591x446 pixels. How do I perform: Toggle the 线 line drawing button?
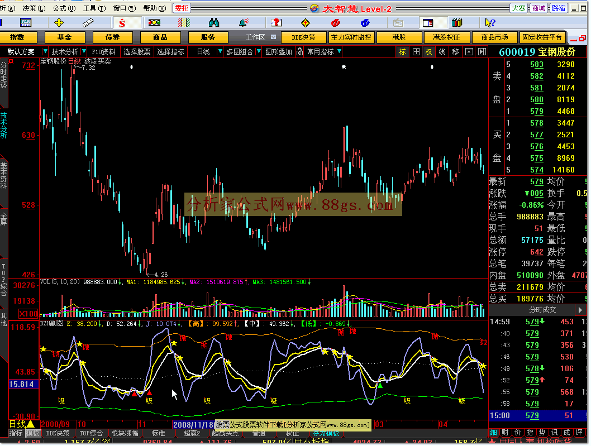click(x=442, y=51)
